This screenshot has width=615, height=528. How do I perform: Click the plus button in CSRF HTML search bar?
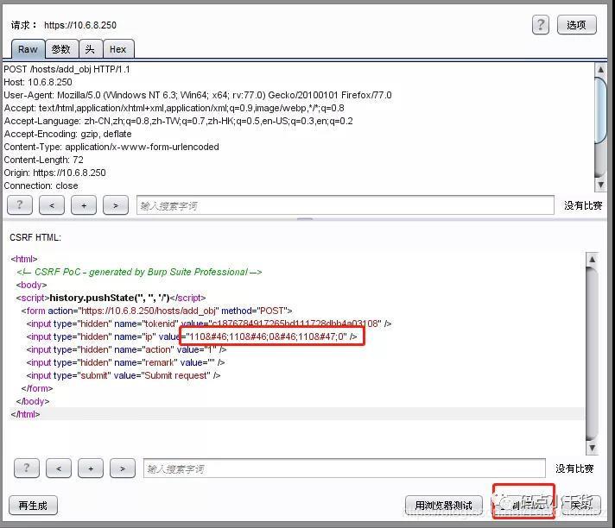(x=91, y=468)
